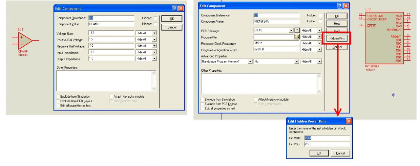
Task: Click the Input Impedance field showing 1E8
Action: coord(111,52)
